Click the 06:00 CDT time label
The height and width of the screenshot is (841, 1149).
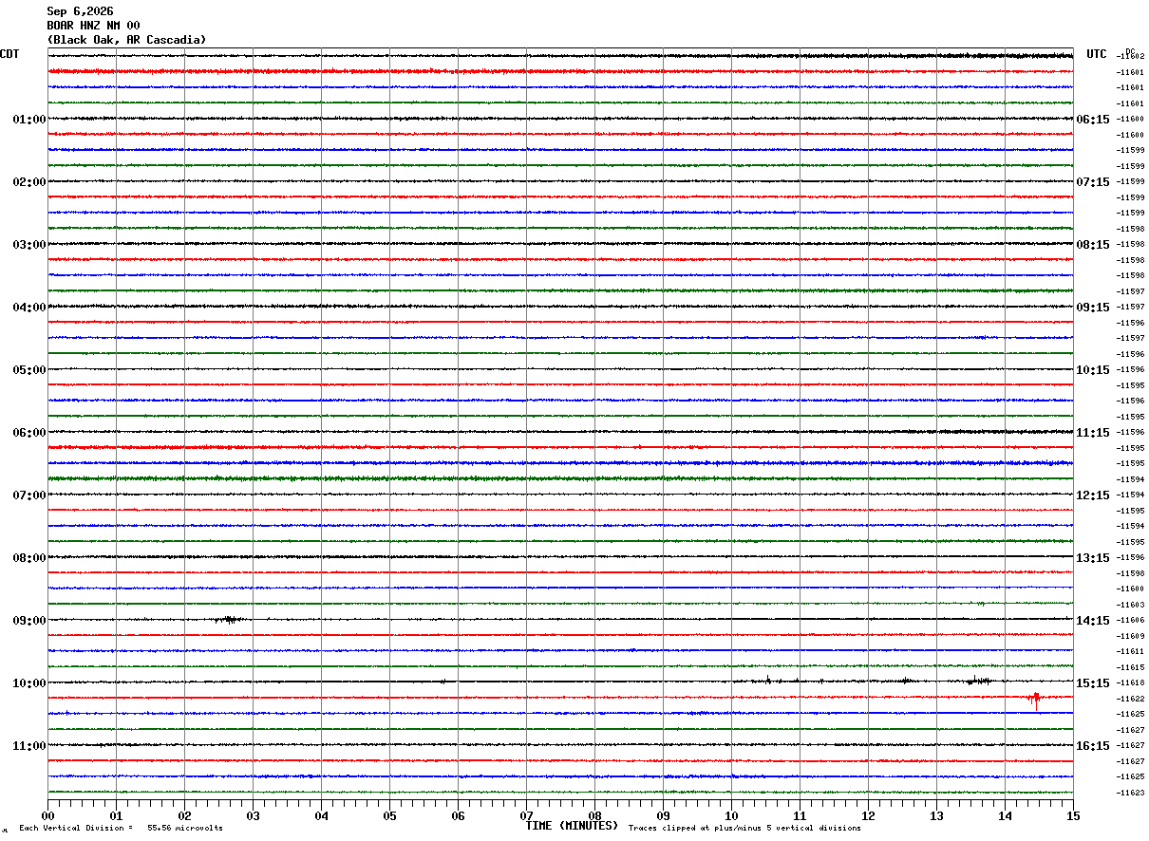(x=29, y=433)
